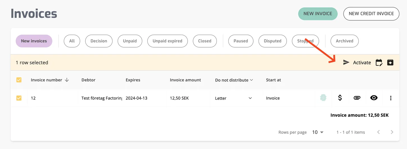Screen dimensions: 407x149
Task: Click the 12,50 SEK amount cell
Action: pos(179,98)
